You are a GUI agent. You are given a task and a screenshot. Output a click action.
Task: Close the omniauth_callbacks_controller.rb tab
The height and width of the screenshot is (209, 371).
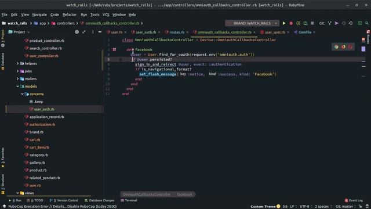pos(254,33)
